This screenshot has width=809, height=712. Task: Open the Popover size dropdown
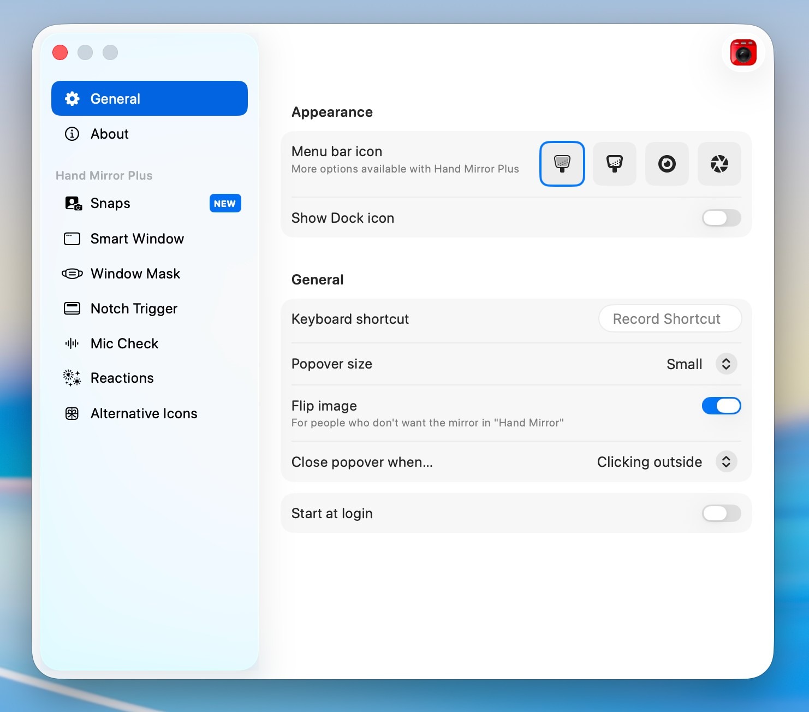pyautogui.click(x=726, y=364)
